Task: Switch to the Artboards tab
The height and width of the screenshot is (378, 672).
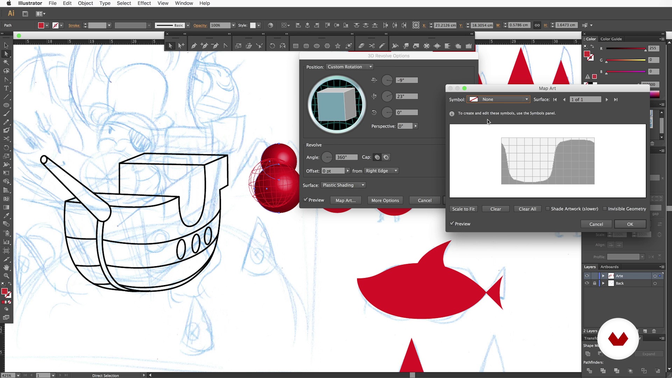Action: pos(609,267)
